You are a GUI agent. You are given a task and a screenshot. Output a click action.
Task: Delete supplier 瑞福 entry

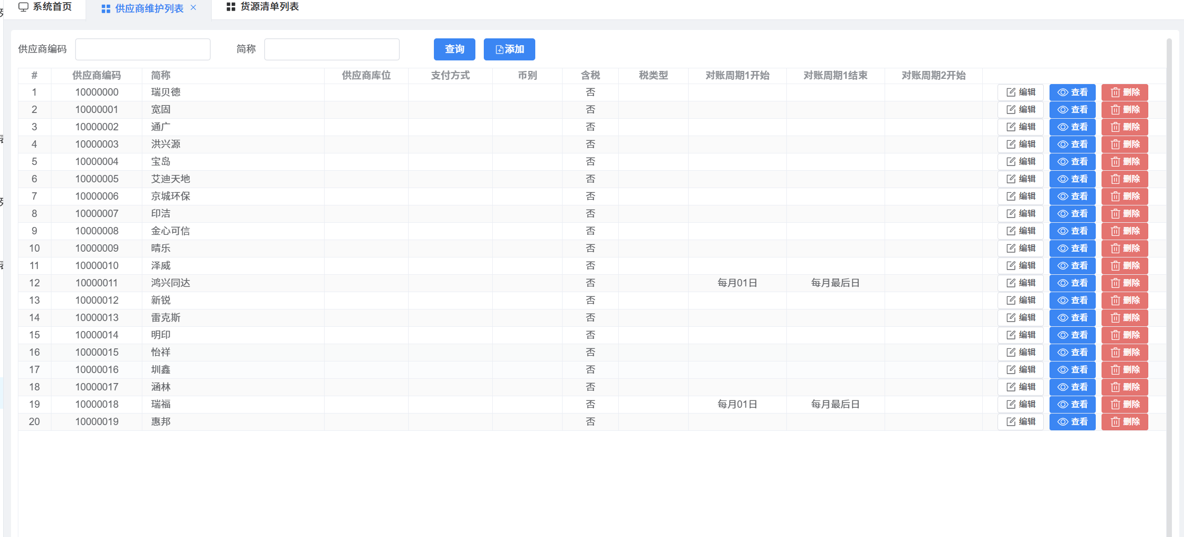pos(1124,405)
